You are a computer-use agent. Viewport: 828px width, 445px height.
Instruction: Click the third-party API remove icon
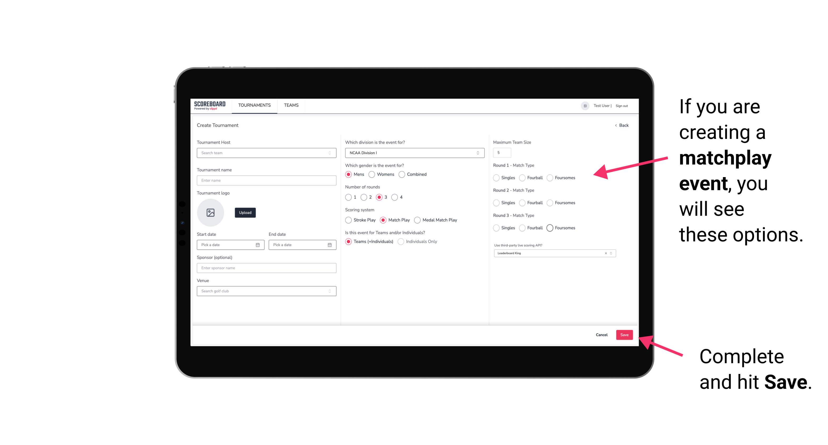click(605, 253)
